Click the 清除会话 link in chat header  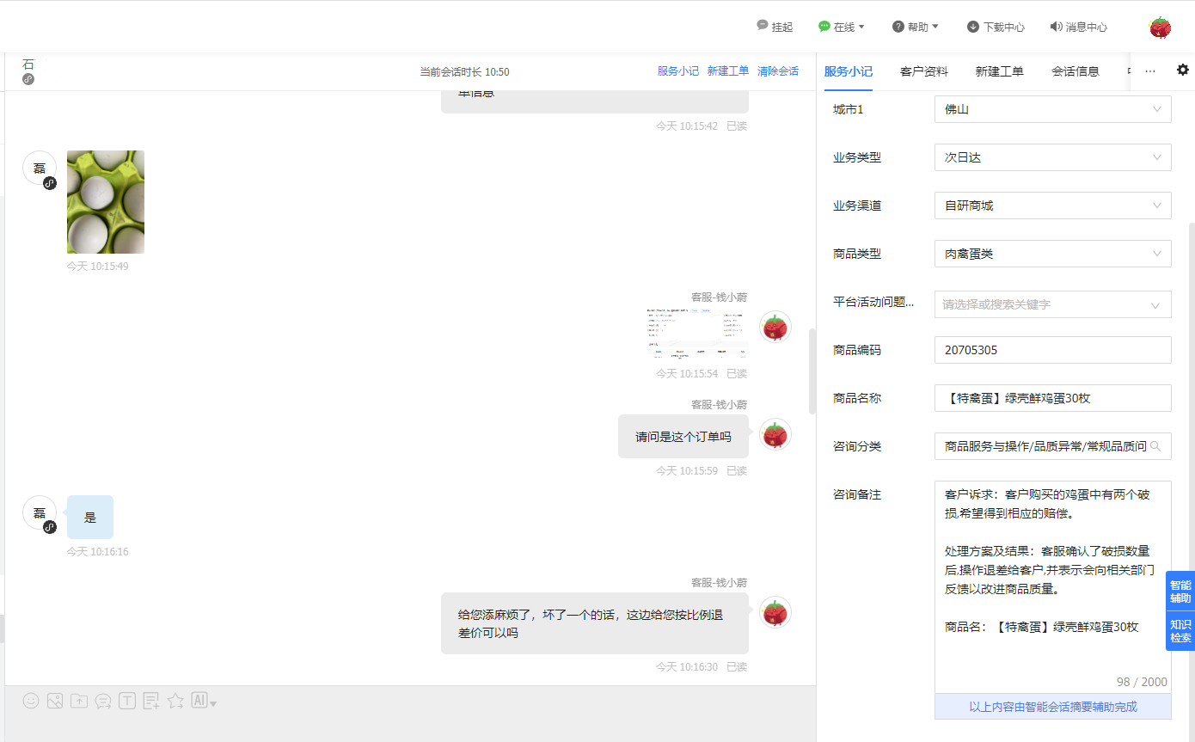(777, 71)
